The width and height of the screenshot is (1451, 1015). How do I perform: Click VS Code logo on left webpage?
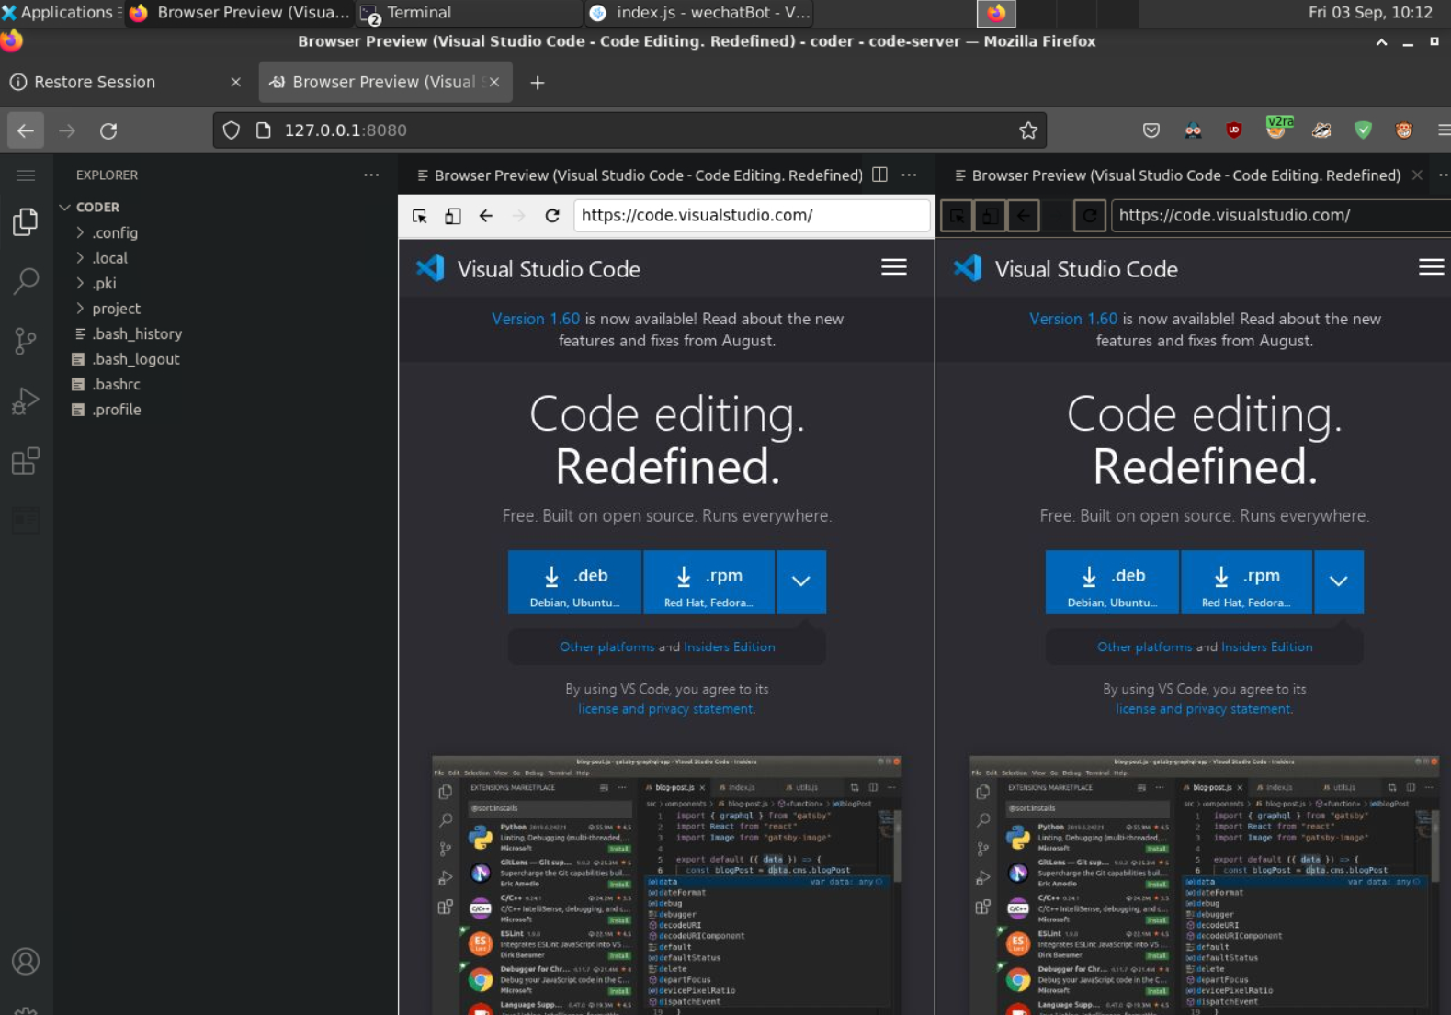tap(430, 268)
